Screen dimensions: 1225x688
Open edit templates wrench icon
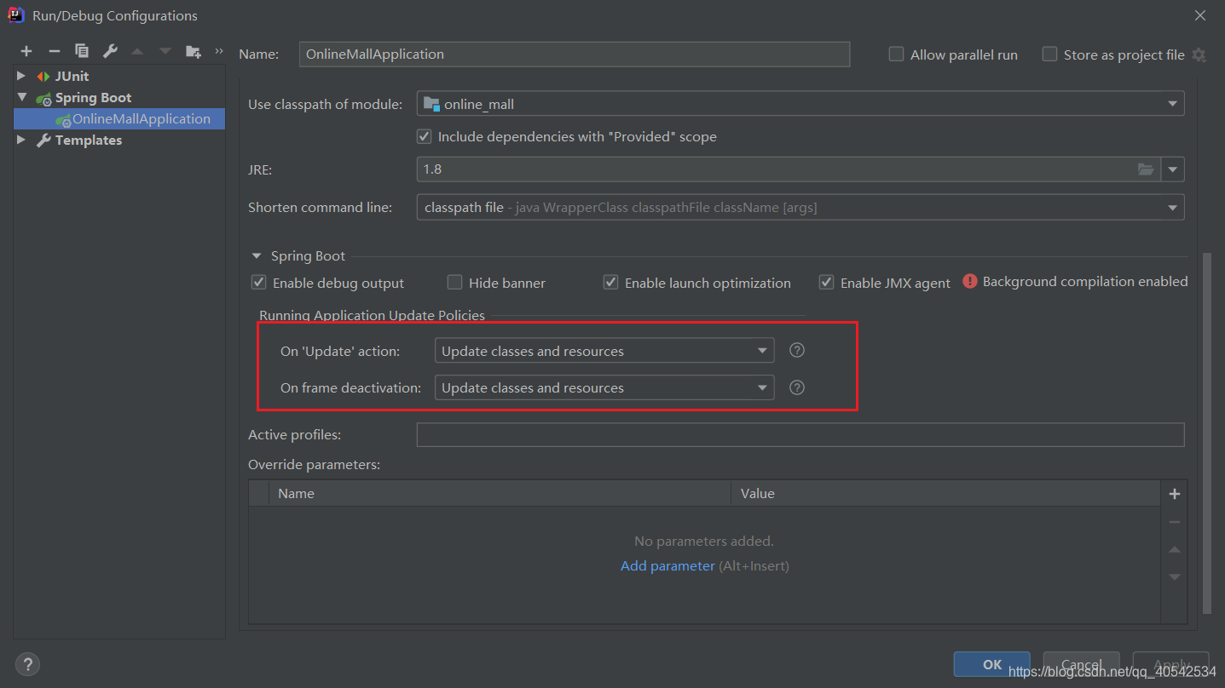[x=110, y=52]
